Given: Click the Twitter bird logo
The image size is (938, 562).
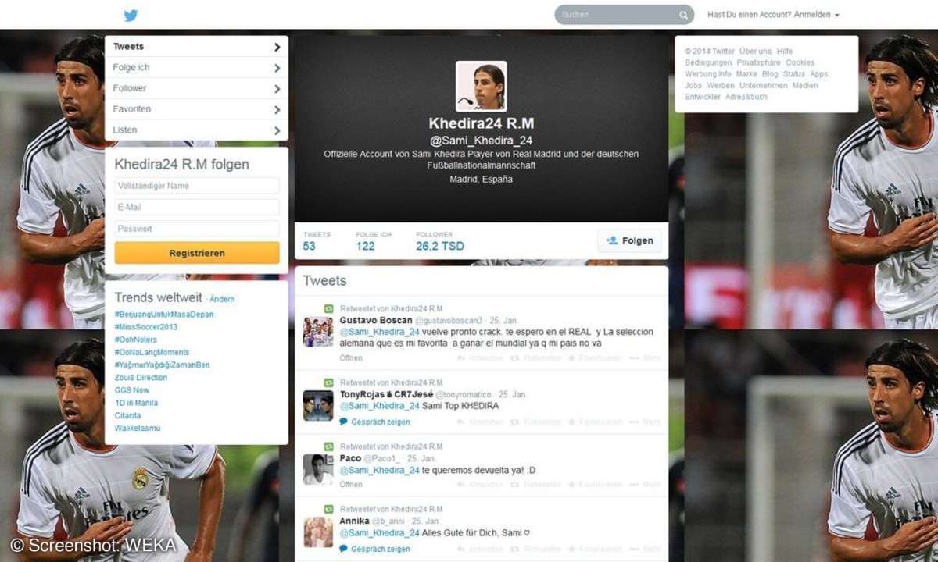Looking at the screenshot, I should click(x=131, y=15).
